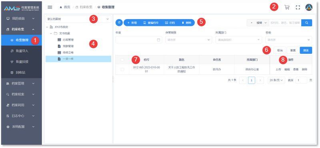
Task: Click the refresh circular button
Action: pos(119,23)
